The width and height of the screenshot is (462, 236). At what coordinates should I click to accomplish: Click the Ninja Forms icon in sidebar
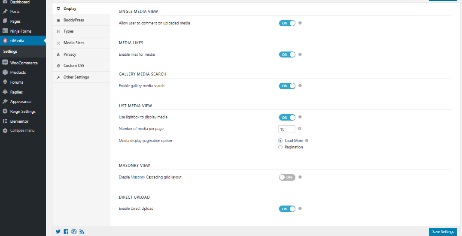pos(5,31)
